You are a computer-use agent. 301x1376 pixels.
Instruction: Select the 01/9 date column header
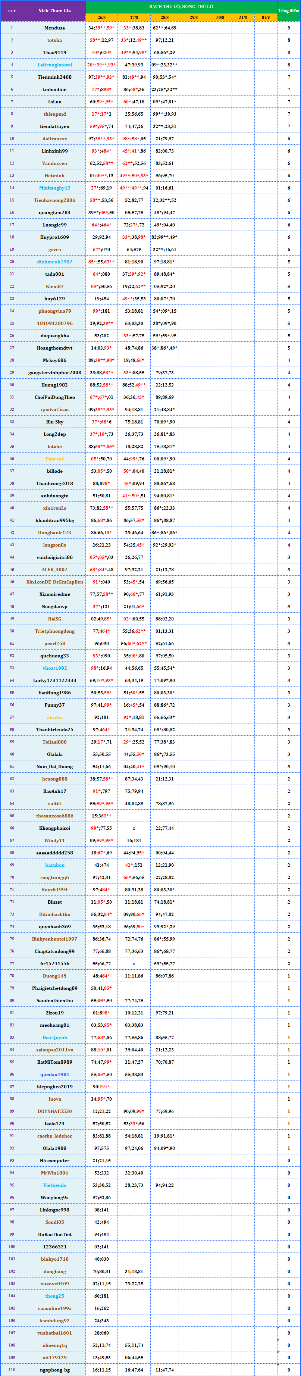266,18
